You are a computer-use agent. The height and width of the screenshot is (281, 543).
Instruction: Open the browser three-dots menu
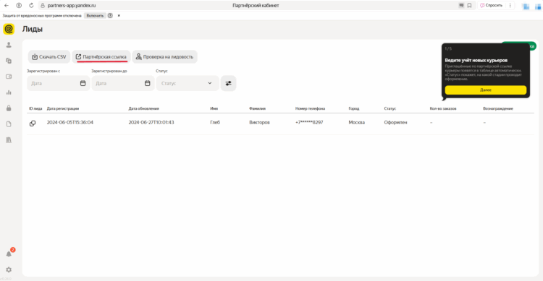510,6
